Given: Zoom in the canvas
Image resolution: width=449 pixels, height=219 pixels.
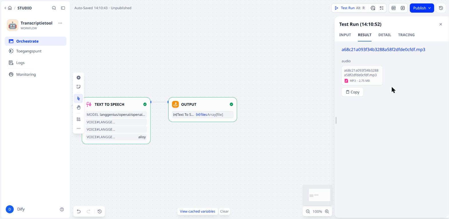Looking at the screenshot, I should 327,212.
